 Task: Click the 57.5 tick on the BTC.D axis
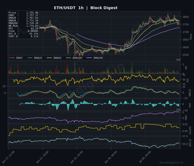(185, 136)
